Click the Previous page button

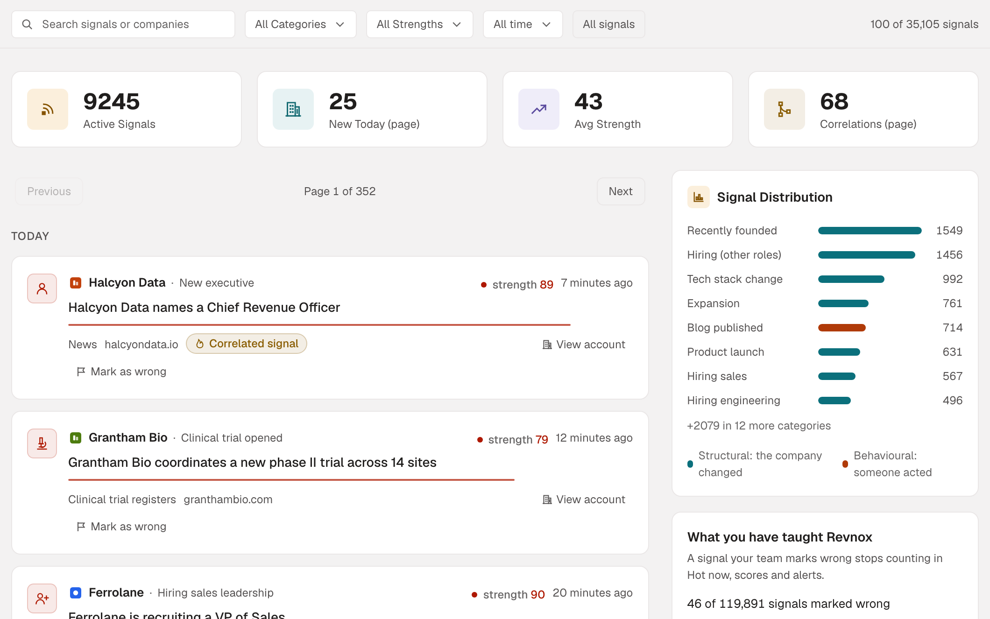point(49,191)
